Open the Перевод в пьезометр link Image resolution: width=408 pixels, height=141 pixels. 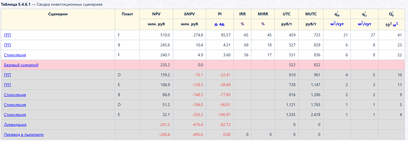[x=24, y=134]
